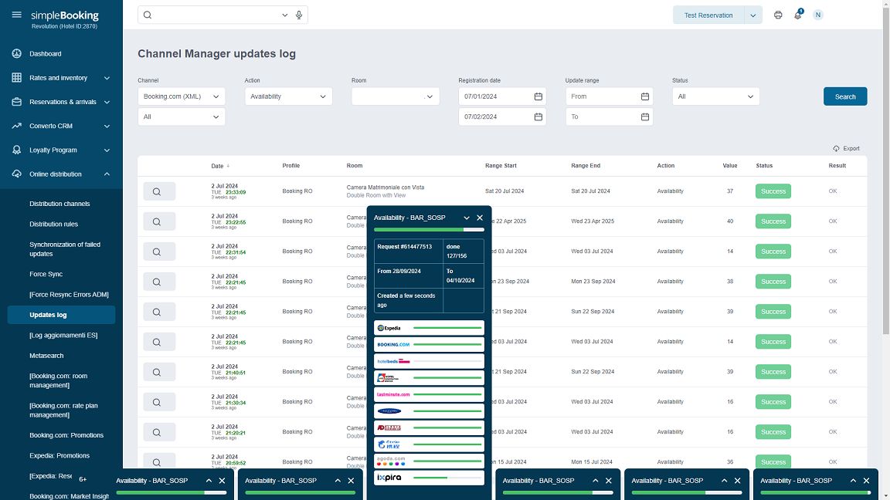Open Distribution channels page
This screenshot has width=890, height=500.
(x=59, y=204)
